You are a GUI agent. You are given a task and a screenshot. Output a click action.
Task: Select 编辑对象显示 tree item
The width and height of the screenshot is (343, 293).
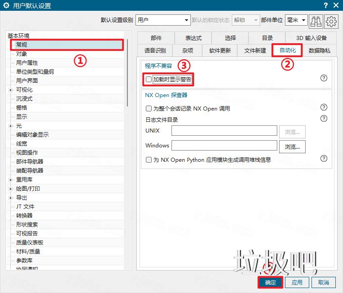[x=32, y=135]
